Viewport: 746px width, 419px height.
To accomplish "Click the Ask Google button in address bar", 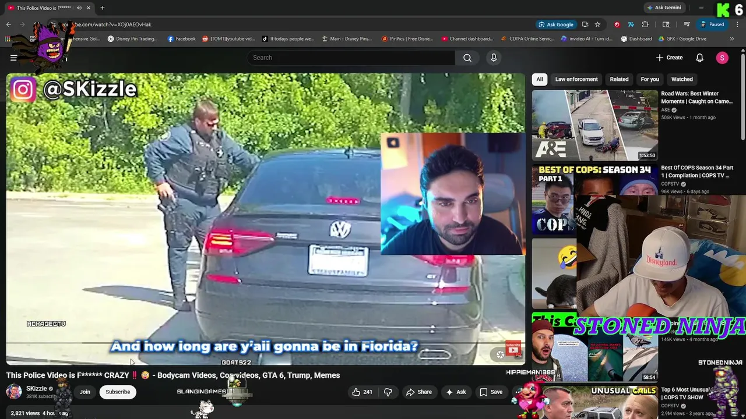I will 556,24.
